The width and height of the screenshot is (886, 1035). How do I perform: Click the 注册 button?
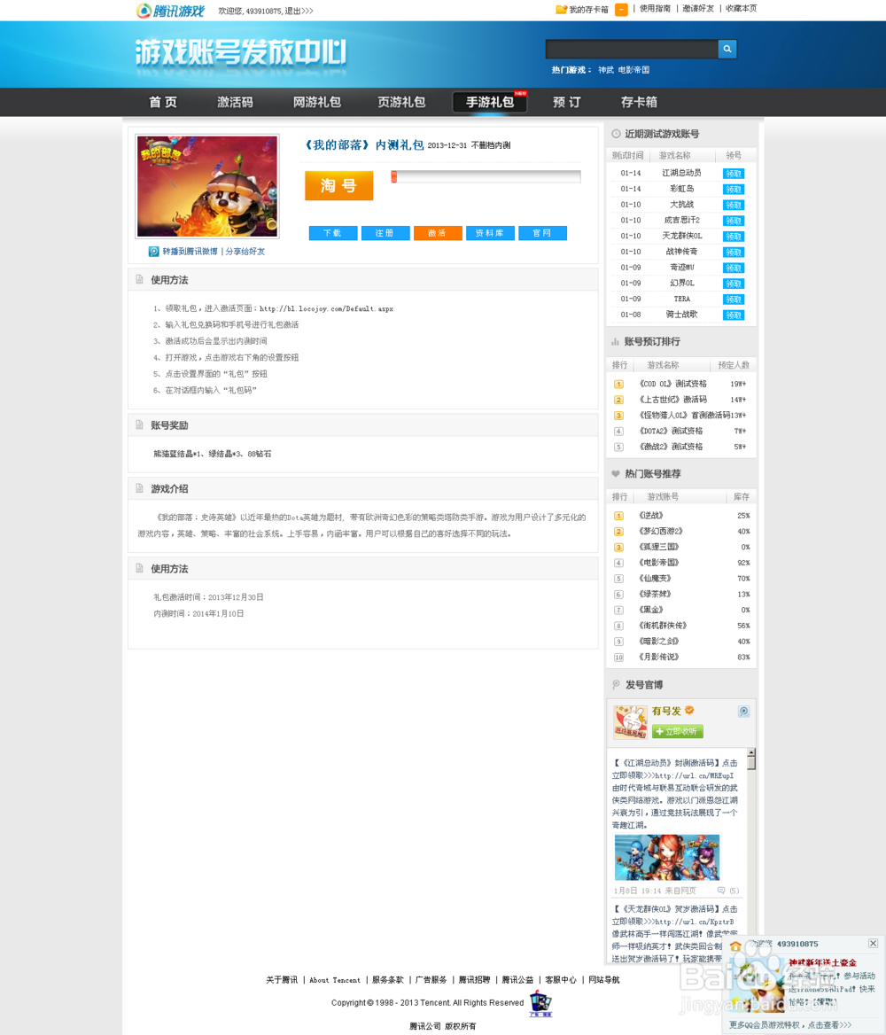(385, 233)
